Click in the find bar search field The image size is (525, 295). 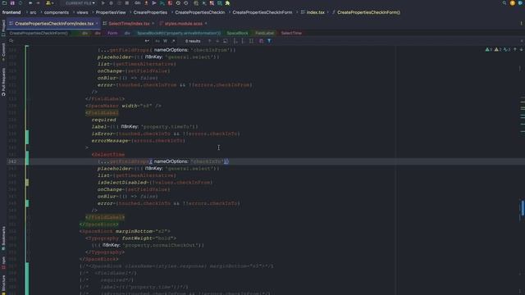79,41
